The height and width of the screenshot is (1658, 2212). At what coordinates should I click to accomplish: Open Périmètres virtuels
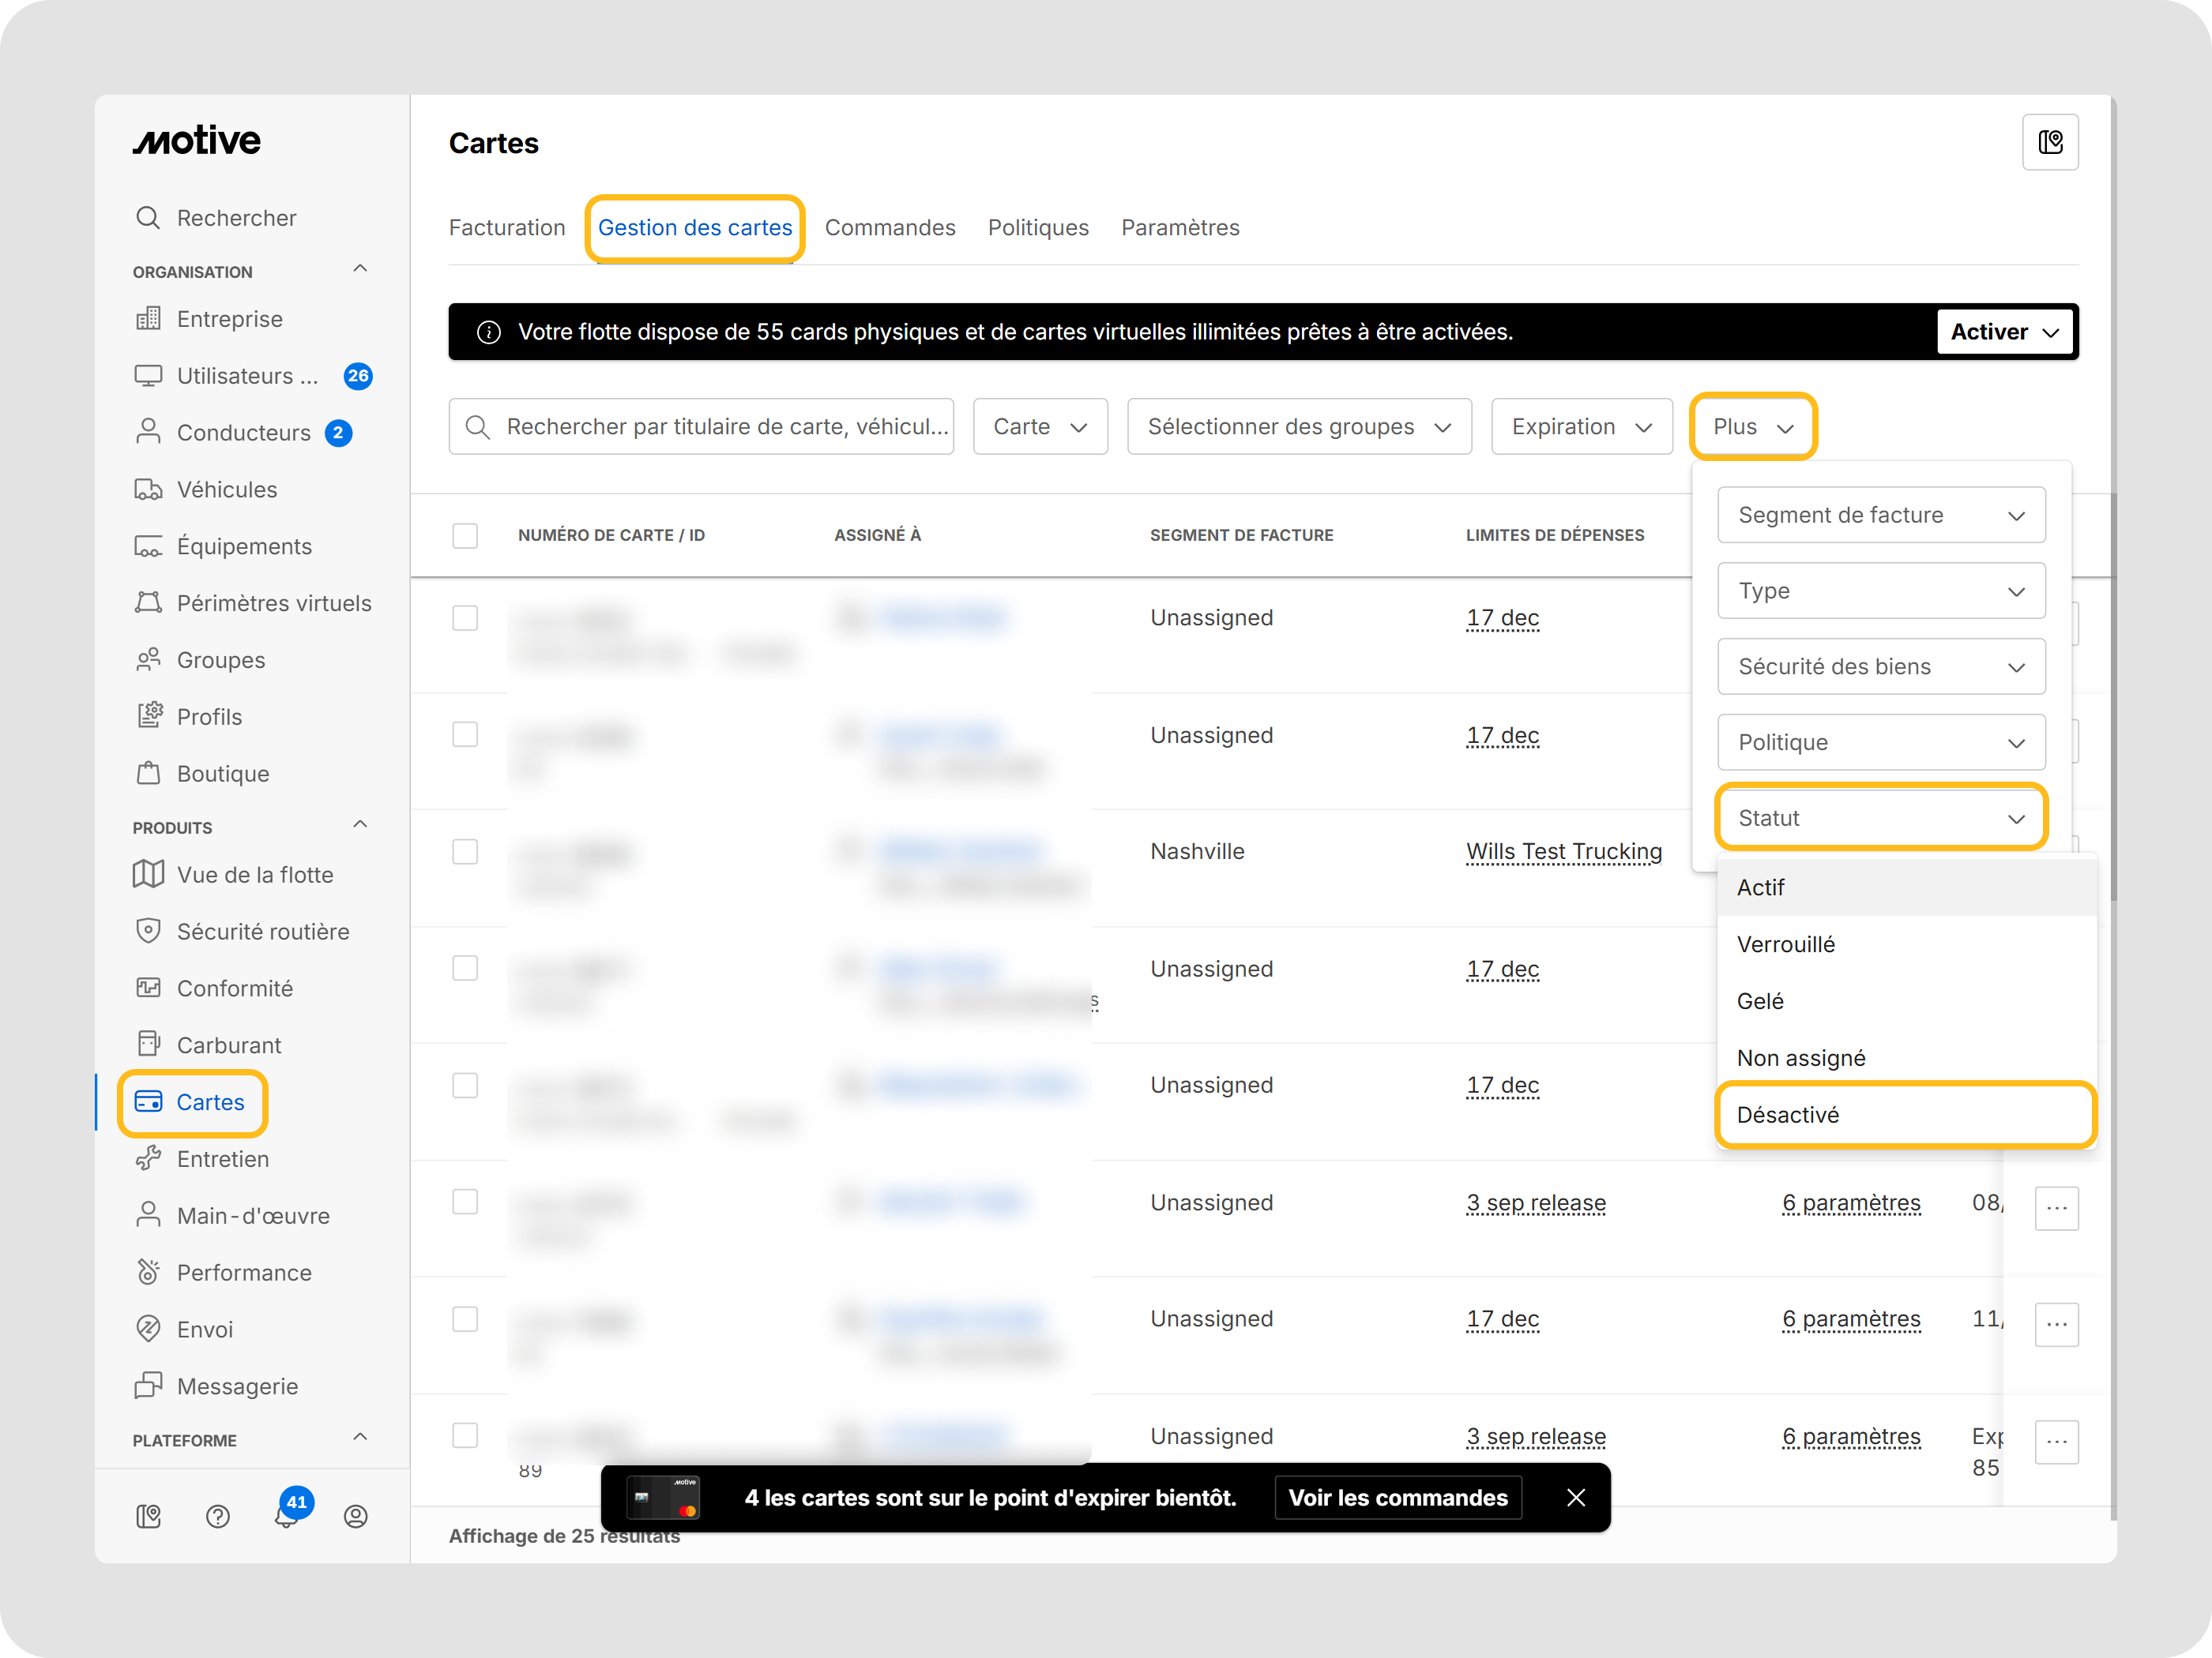coord(252,604)
